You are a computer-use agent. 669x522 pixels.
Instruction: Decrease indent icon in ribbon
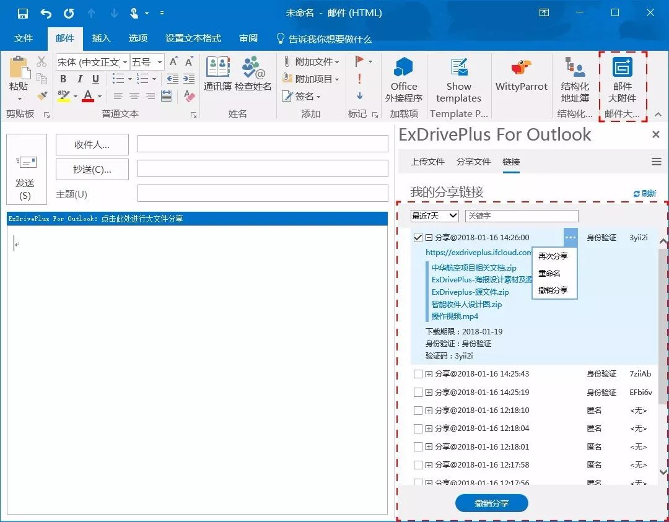[172, 79]
